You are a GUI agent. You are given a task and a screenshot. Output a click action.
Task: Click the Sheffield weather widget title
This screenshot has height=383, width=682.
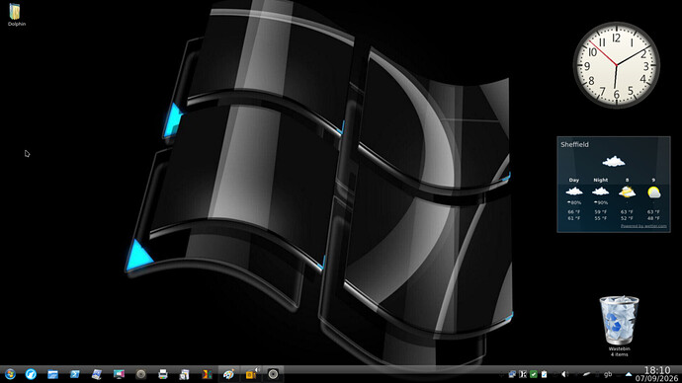[x=574, y=144]
